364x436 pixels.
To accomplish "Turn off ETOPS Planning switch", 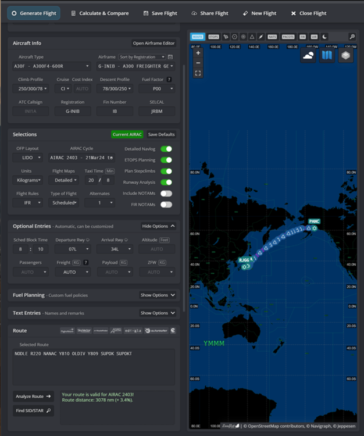I will click(x=166, y=160).
